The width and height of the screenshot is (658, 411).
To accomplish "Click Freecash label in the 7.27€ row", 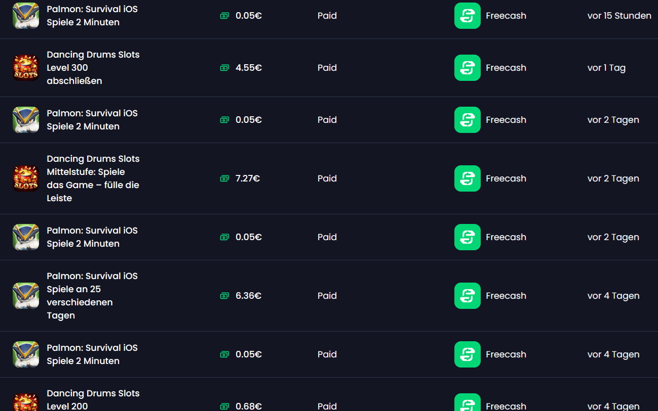I will coord(506,178).
